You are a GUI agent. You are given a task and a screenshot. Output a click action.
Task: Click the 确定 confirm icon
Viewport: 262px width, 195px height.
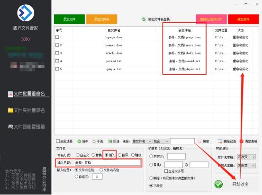tap(199, 142)
